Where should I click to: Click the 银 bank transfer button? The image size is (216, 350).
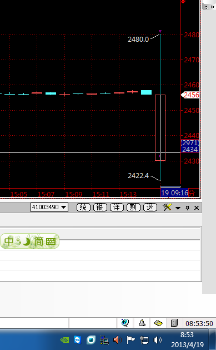[100, 208]
